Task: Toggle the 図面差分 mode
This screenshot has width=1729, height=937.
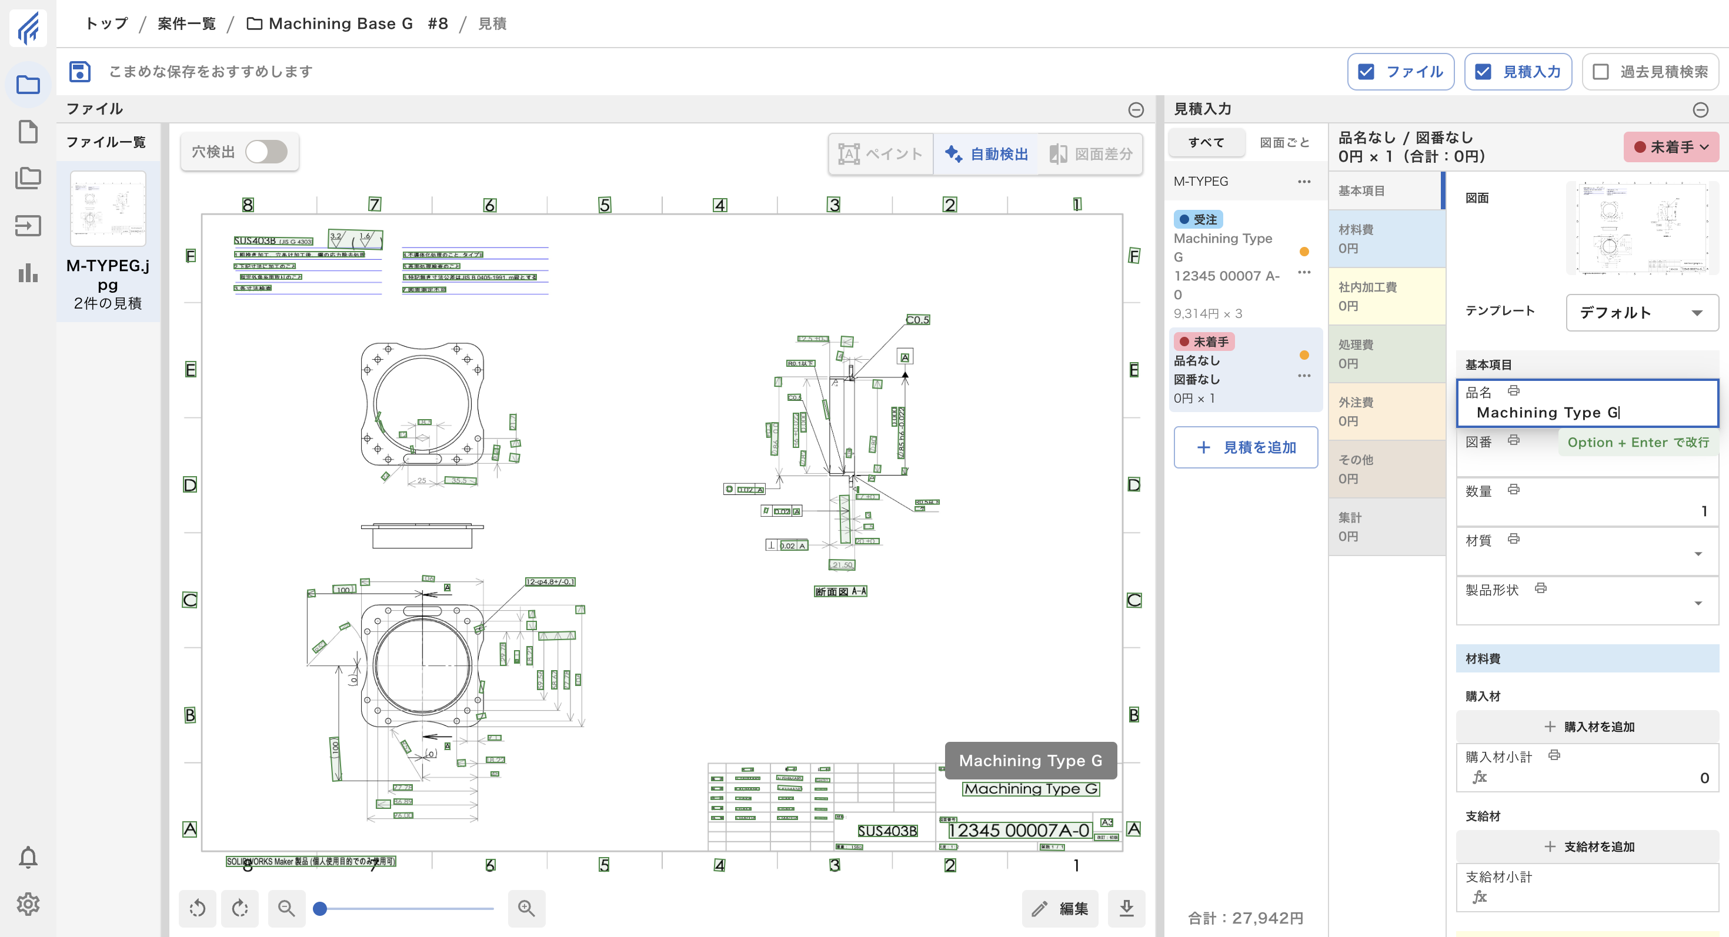Action: click(1091, 154)
